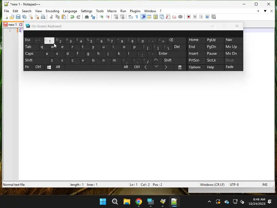Run macro multiple times icon
The image size is (277, 208).
click(207, 17)
